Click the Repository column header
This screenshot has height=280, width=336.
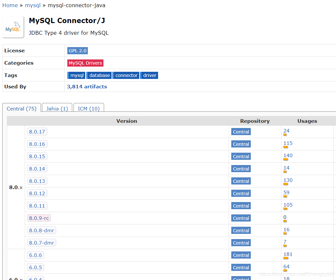(x=255, y=121)
